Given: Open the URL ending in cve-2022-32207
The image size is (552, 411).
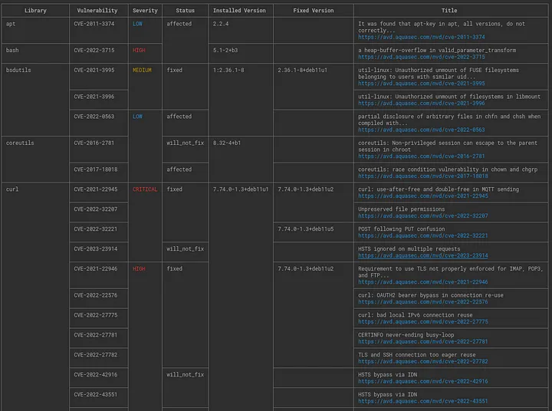Looking at the screenshot, I should pos(422,215).
